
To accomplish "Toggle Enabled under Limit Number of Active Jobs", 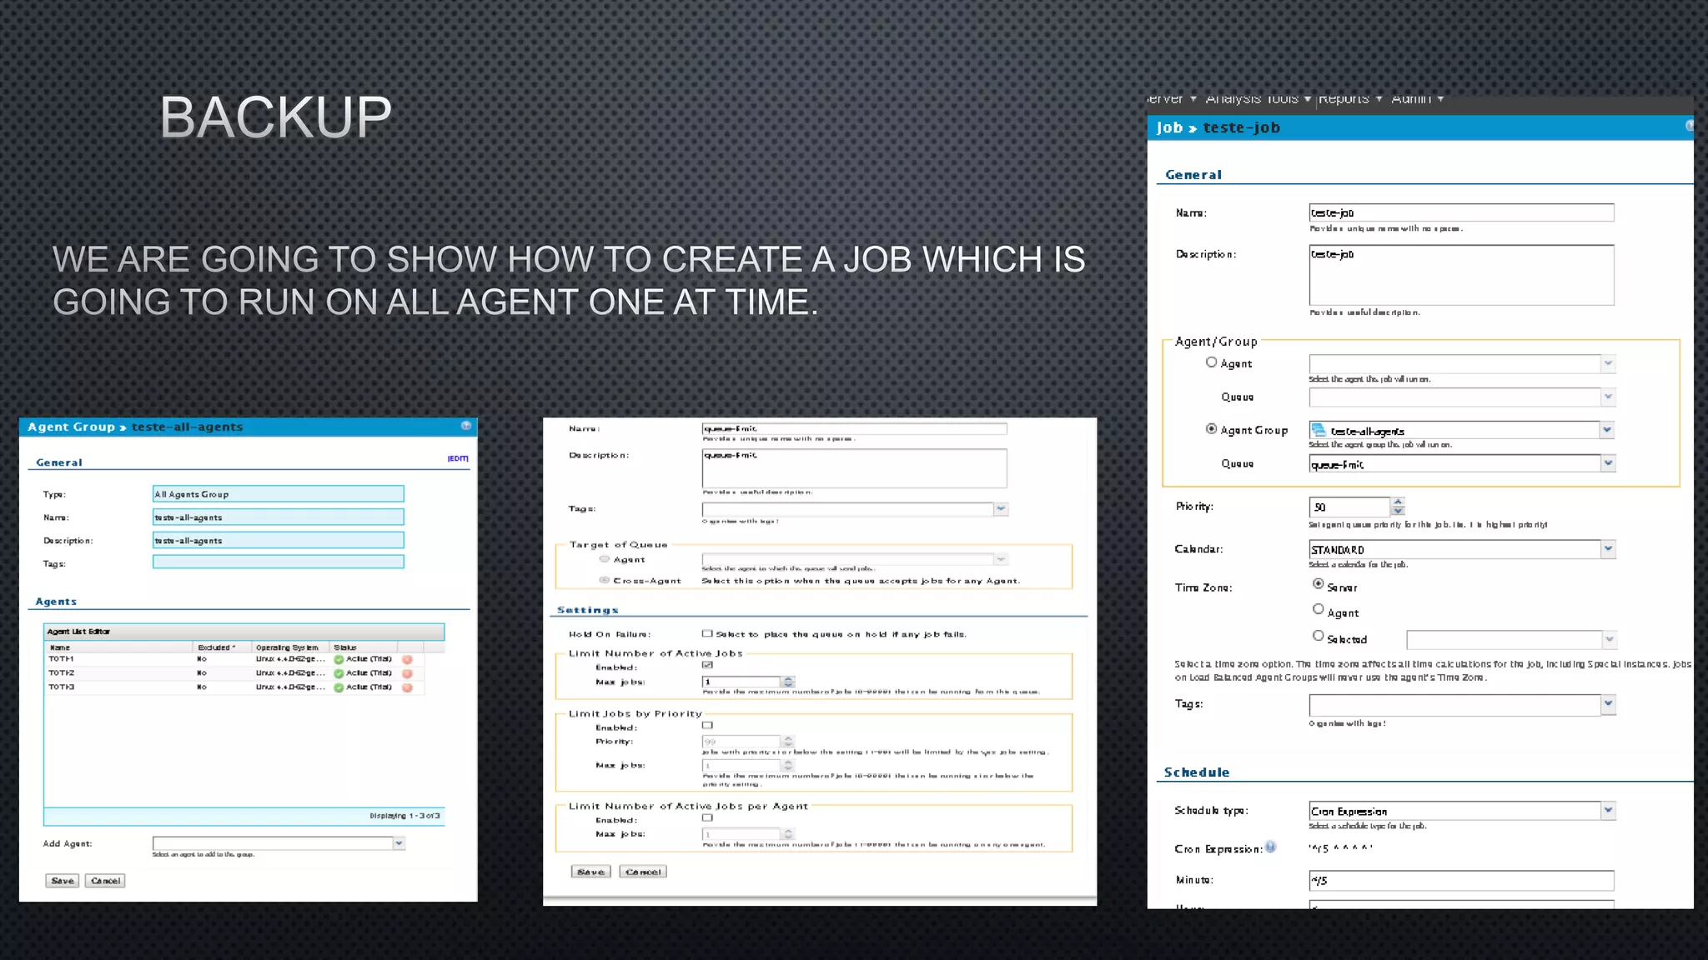I will pos(707,665).
